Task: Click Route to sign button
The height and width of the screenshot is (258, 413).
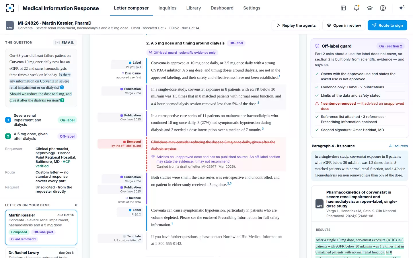Action: (x=387, y=25)
